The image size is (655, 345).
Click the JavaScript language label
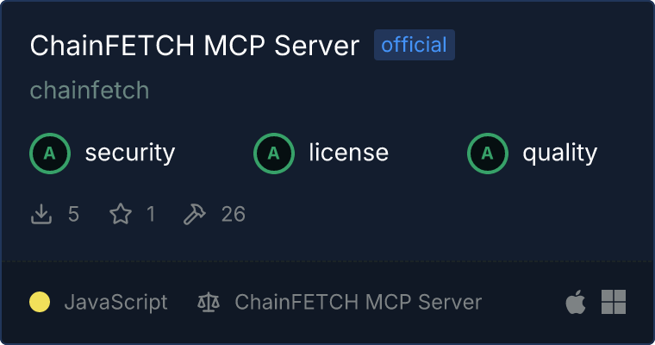pyautogui.click(x=116, y=302)
